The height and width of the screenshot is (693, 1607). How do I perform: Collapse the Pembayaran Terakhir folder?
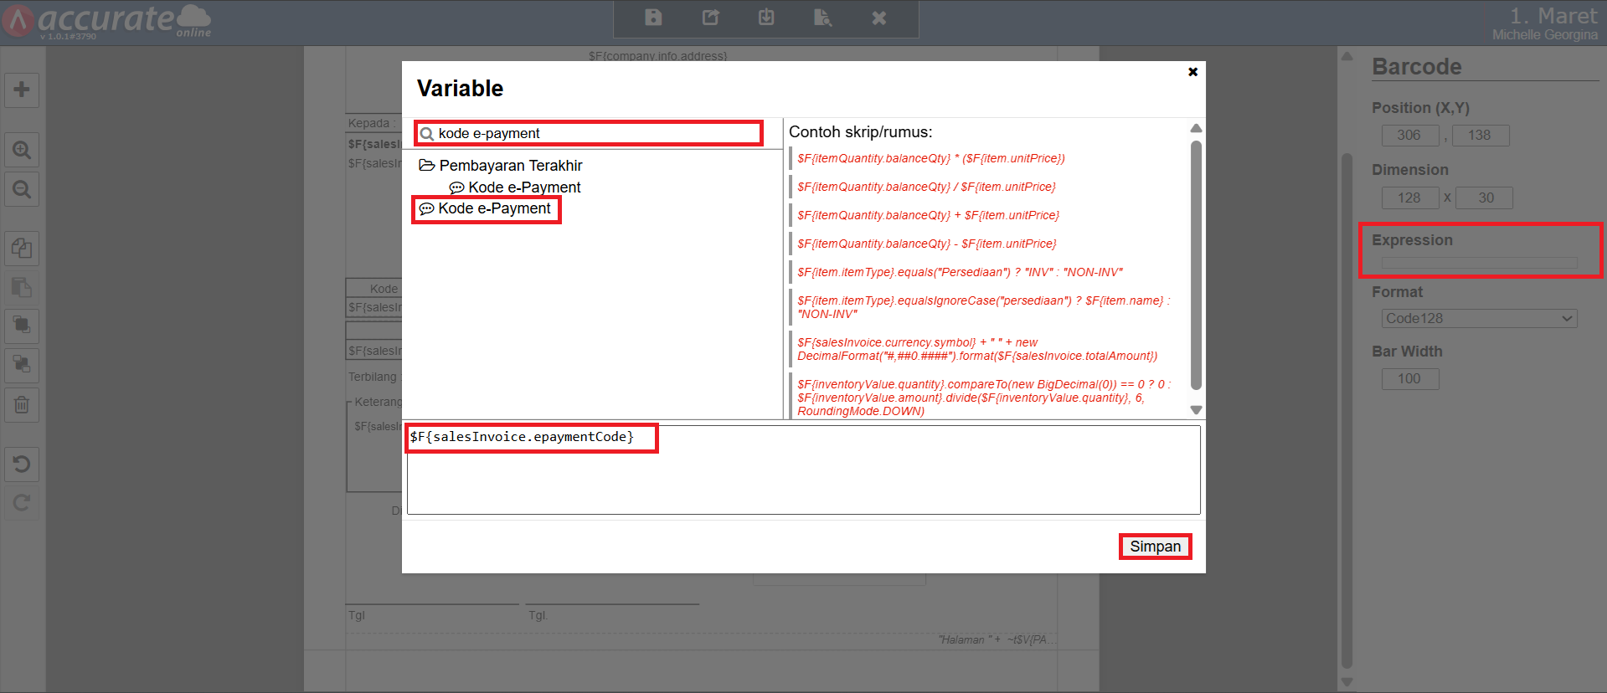(427, 166)
